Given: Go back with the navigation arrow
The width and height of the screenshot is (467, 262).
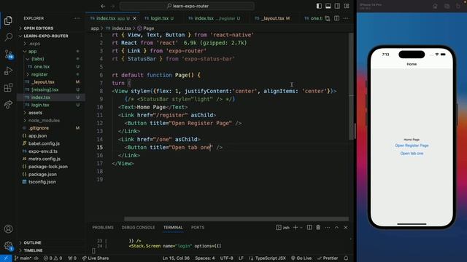Looking at the screenshot, I should (x=103, y=6).
